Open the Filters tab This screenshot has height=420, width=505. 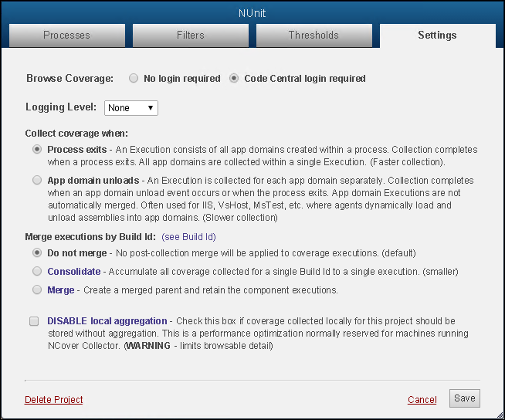pos(191,35)
